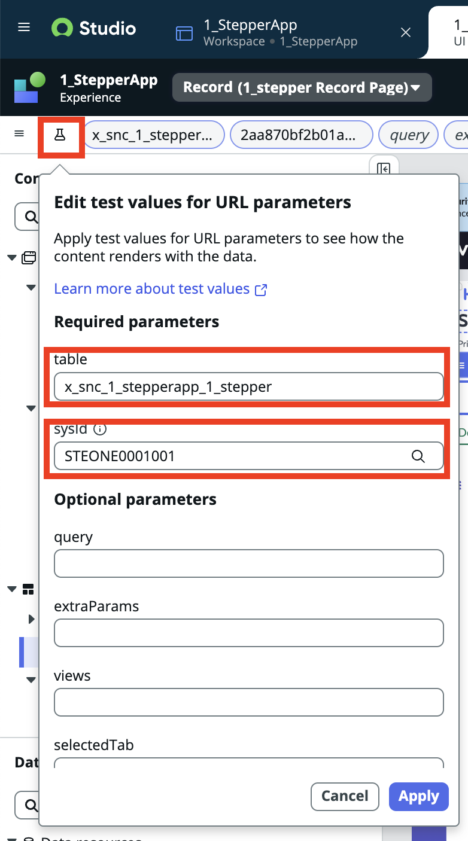The height and width of the screenshot is (841, 468).
Task: Select the 2aa870bf2b01a parameter pill
Action: 302,135
